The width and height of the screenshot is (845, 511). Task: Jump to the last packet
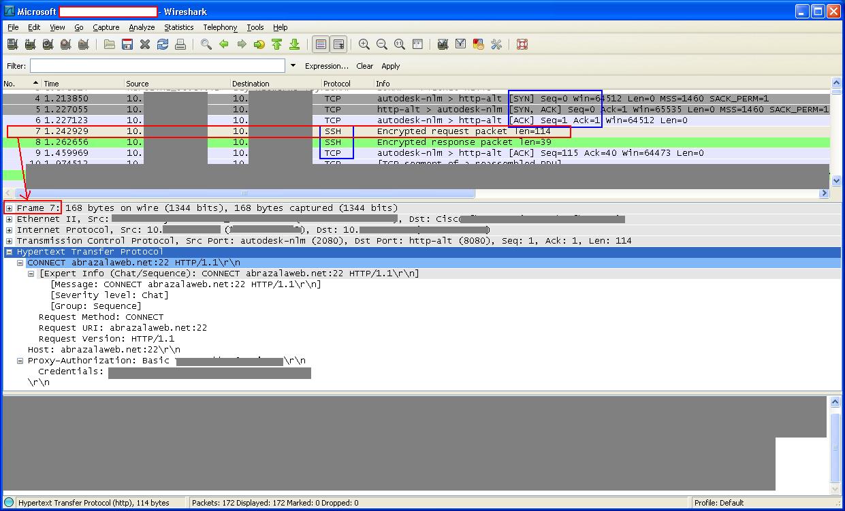tap(295, 44)
